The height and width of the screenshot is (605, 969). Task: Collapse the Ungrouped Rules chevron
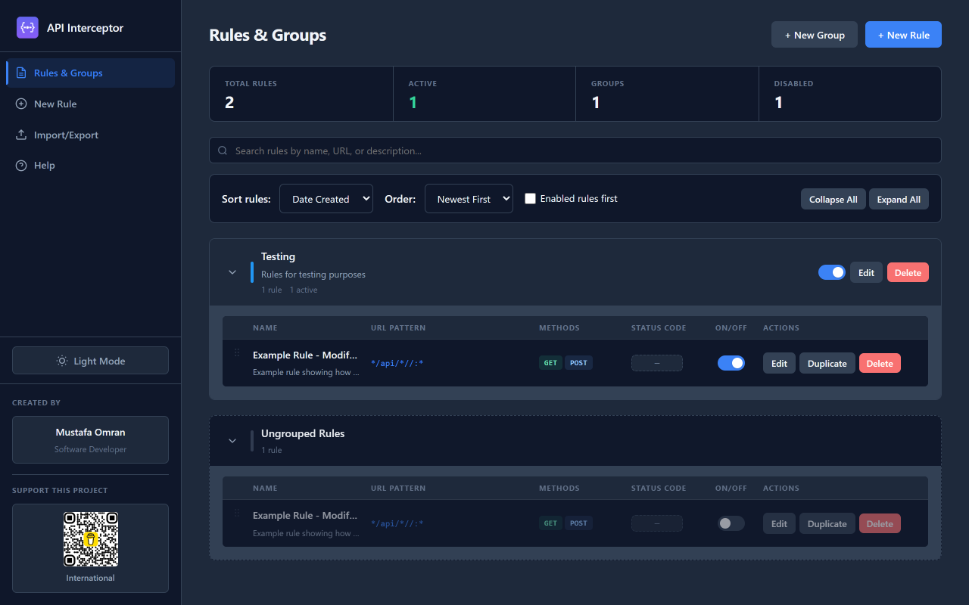tap(232, 441)
